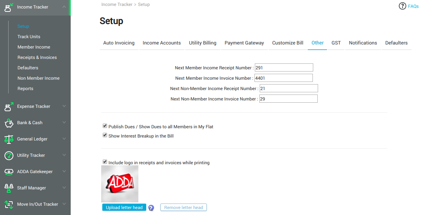Screen dimensions: 423x215
Task: Select the Staff Manager icon
Action: (x=9, y=188)
